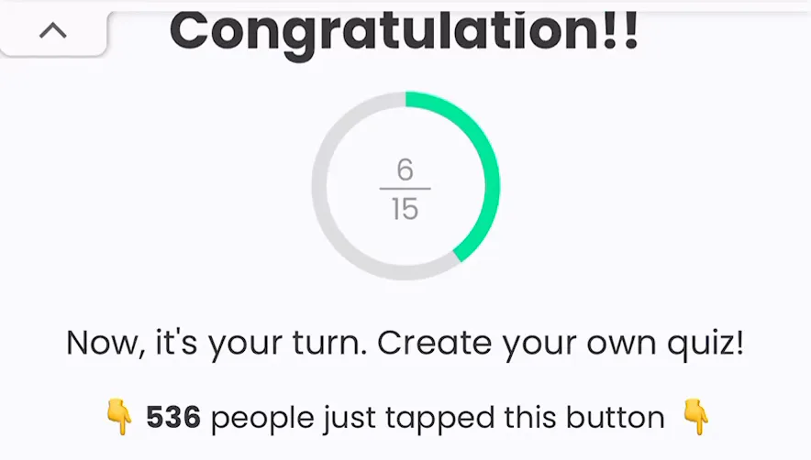
Task: Click the top start of the green arc
Action: tap(410, 99)
